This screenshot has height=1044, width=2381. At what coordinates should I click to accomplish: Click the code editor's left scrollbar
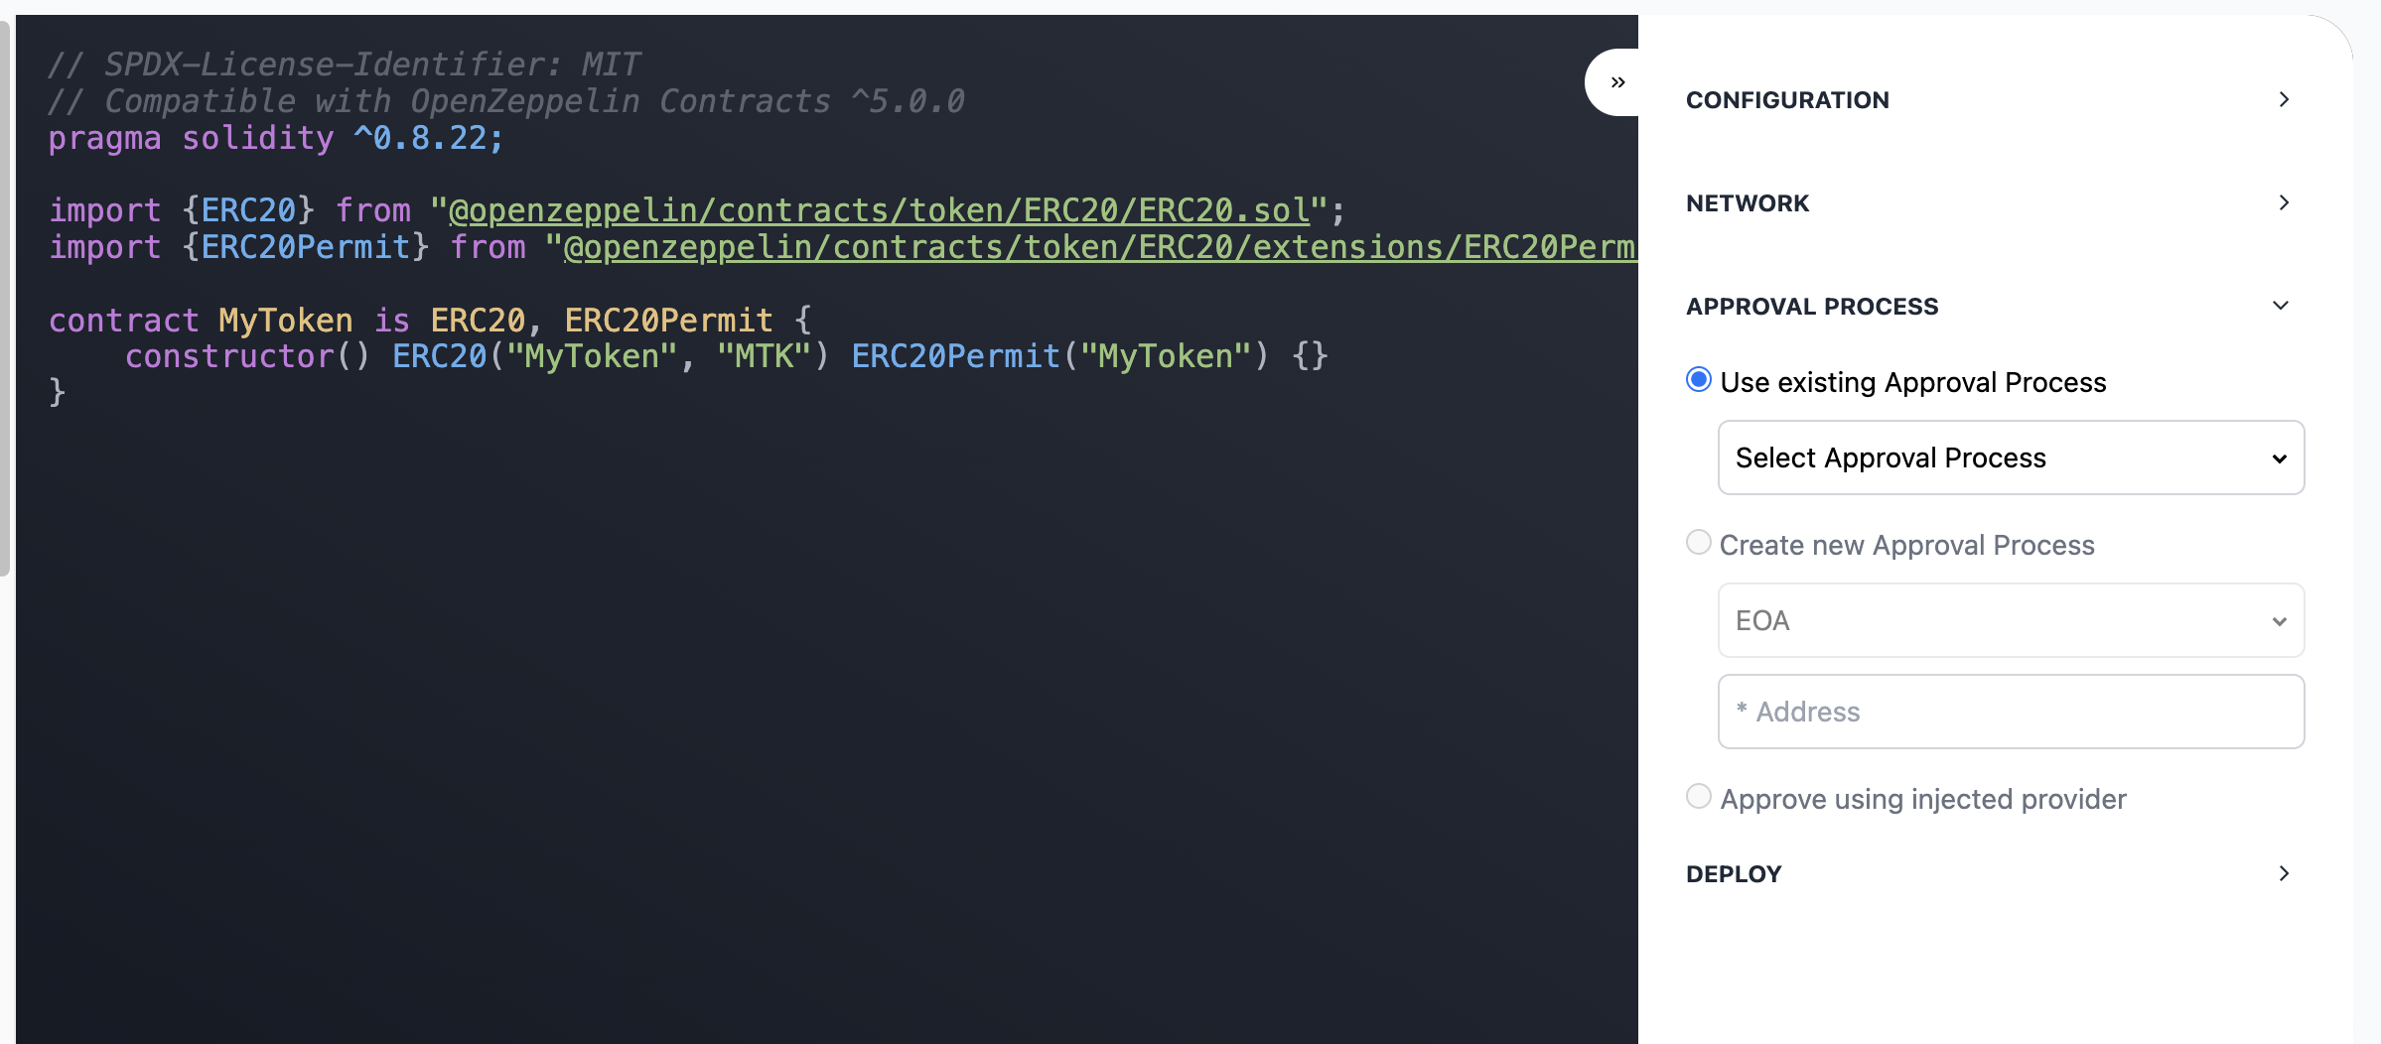5,298
